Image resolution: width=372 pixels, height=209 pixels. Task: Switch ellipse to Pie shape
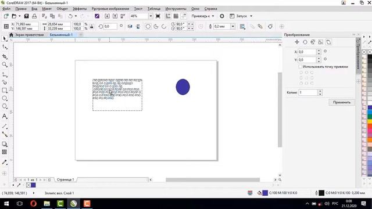click(156, 27)
